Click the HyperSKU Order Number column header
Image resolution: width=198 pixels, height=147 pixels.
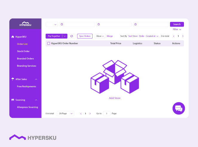coord(65,43)
